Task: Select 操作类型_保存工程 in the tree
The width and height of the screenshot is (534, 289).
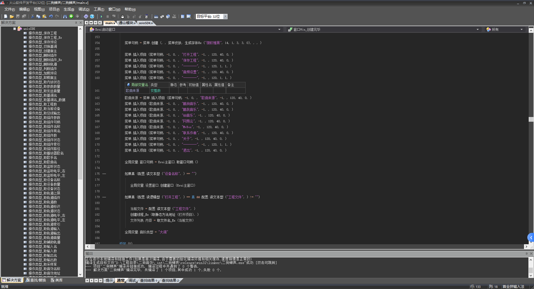Action: (42, 33)
